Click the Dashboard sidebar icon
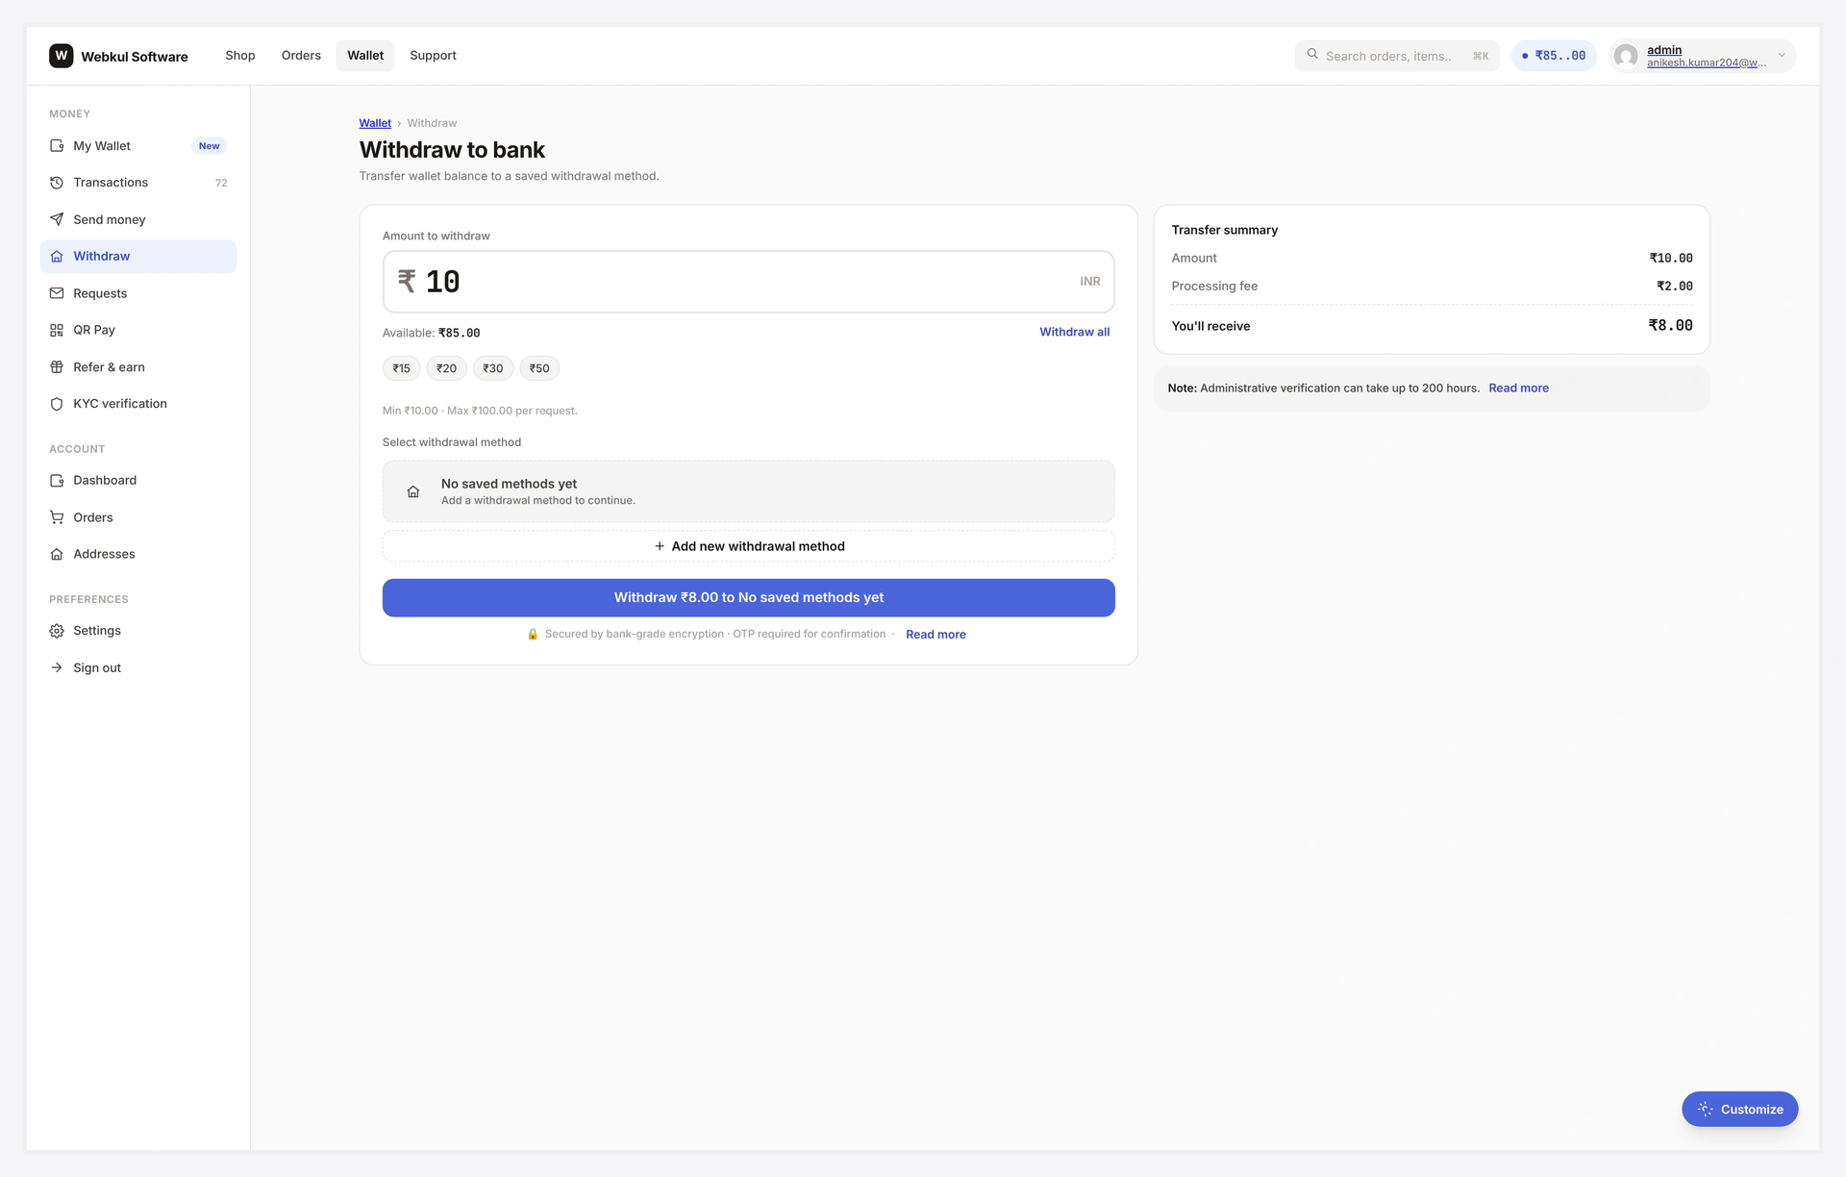This screenshot has width=1846, height=1177. point(57,481)
